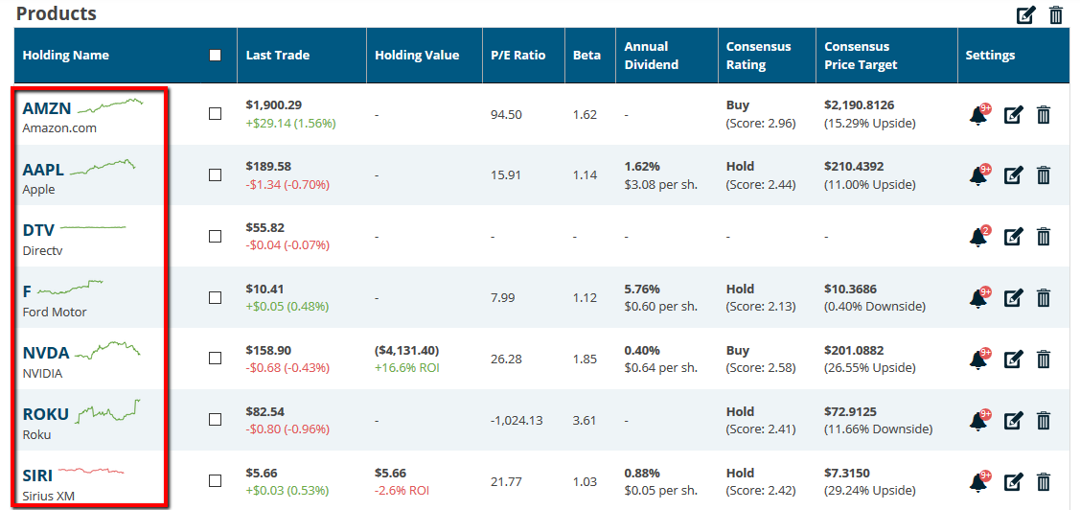Screen dimensions: 1080x510
Task: Sort by the P/E Ratio column header
Action: (x=517, y=56)
